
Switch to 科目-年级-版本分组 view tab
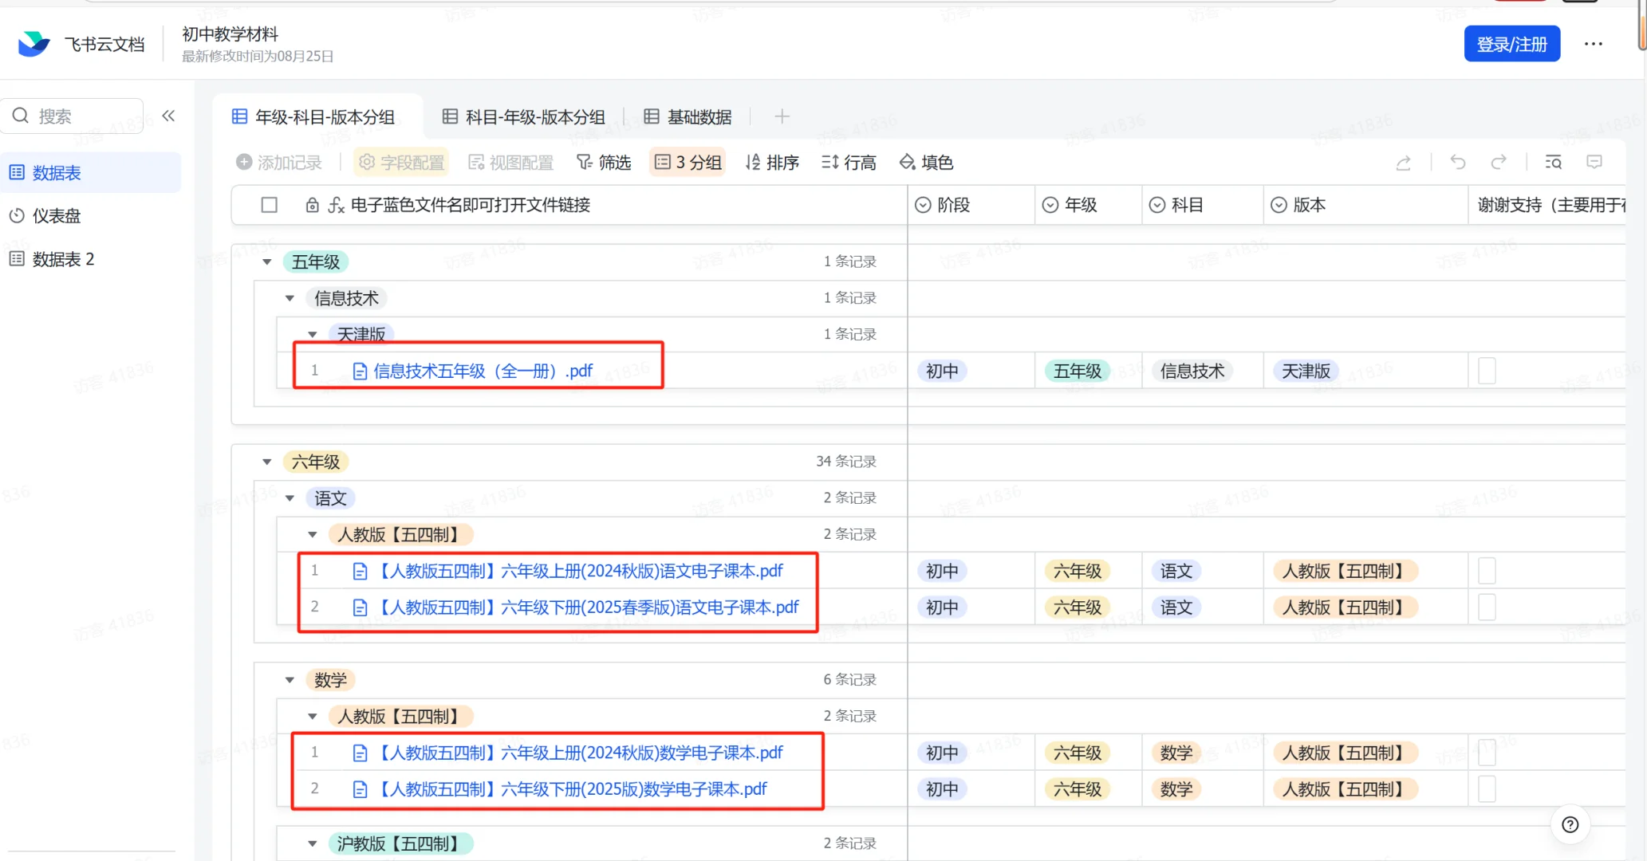coord(524,117)
